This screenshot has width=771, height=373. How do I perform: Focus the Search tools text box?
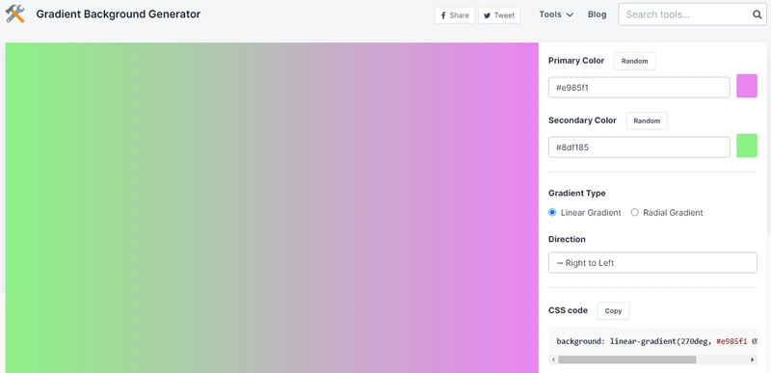[685, 14]
